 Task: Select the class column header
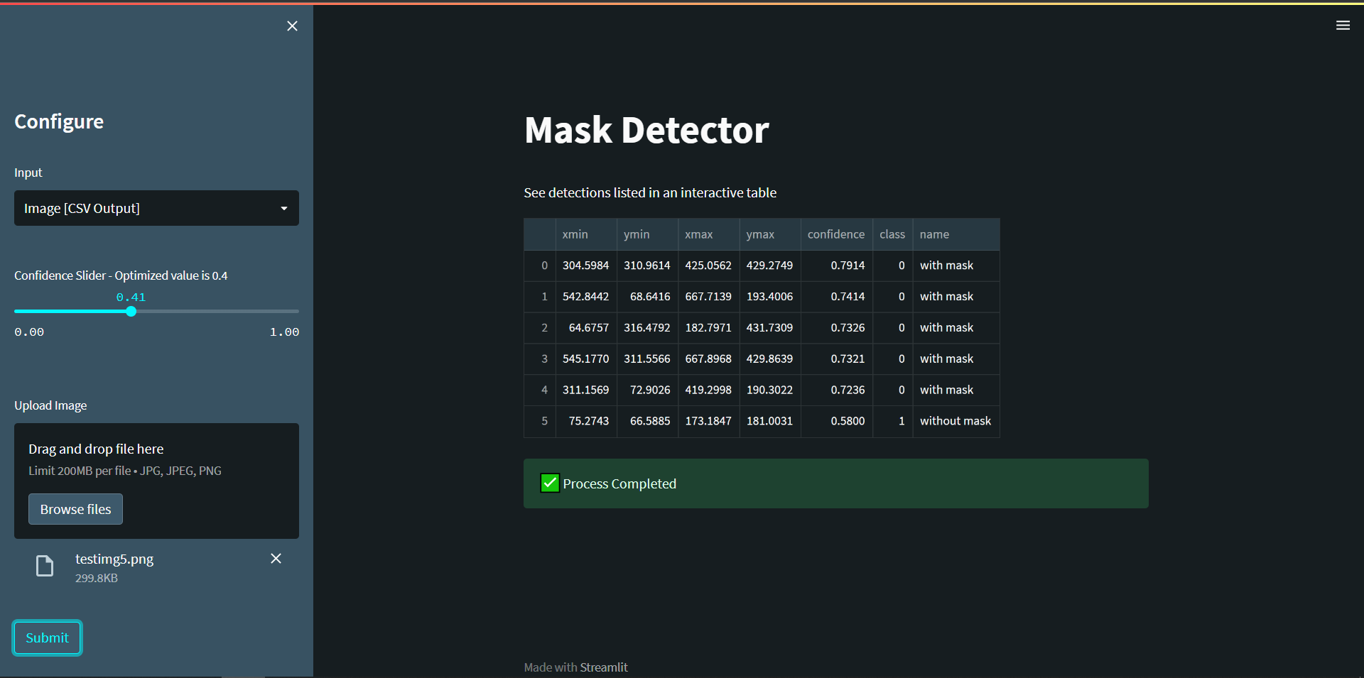coord(892,234)
